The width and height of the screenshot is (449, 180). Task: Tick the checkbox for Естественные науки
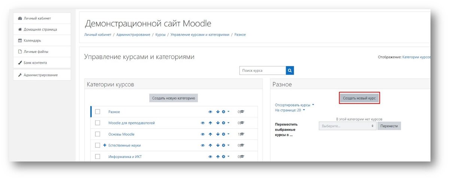pyautogui.click(x=98, y=145)
